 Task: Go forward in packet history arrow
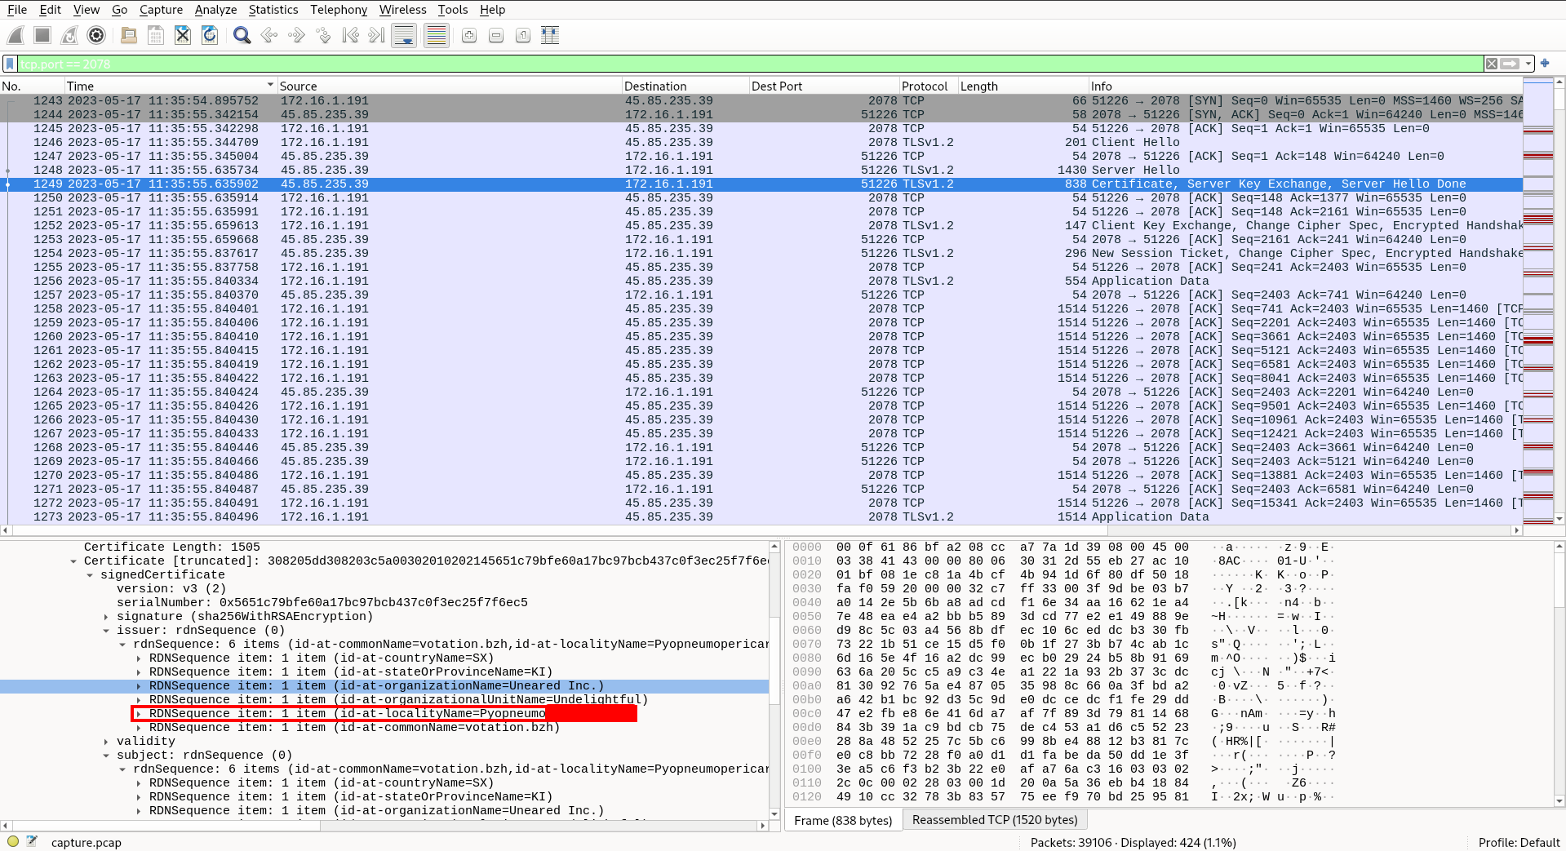click(x=296, y=35)
